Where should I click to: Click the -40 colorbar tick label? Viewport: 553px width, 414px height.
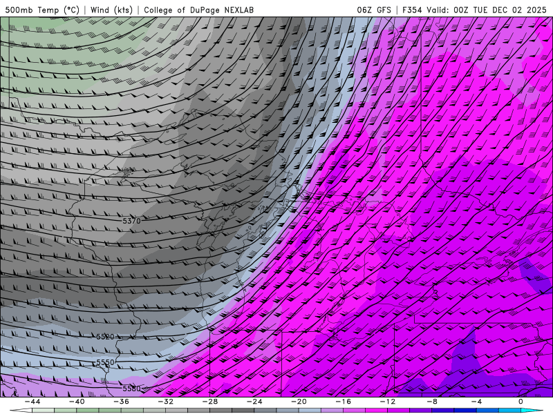click(77, 402)
